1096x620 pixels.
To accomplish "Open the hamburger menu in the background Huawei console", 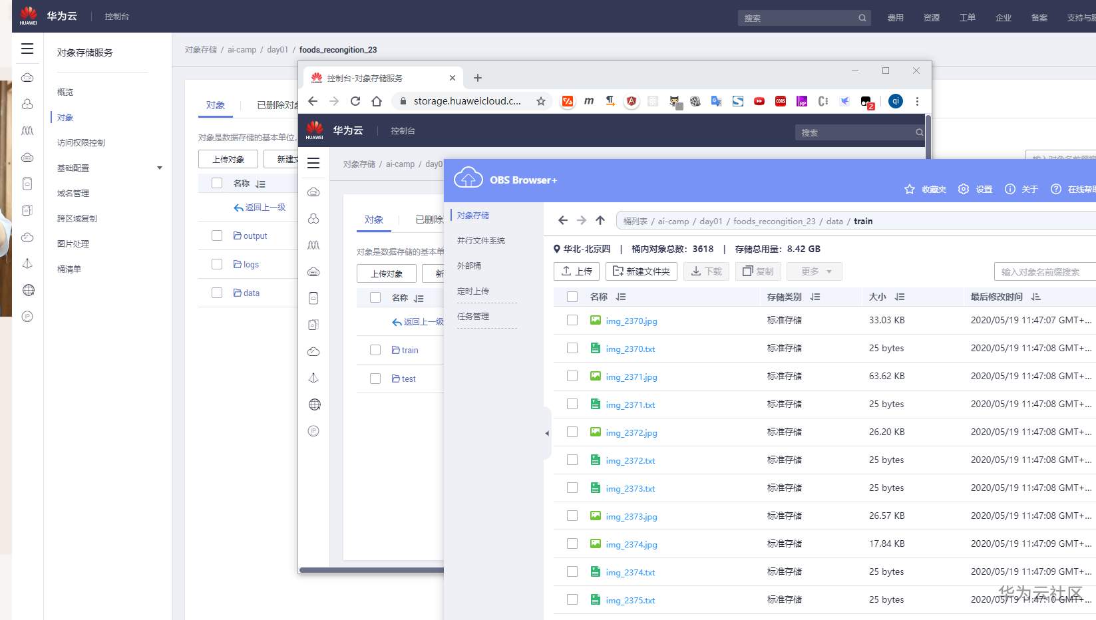I will coord(27,49).
